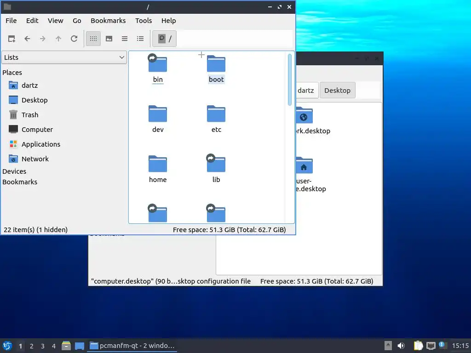Go up to the parent folder

click(58, 39)
